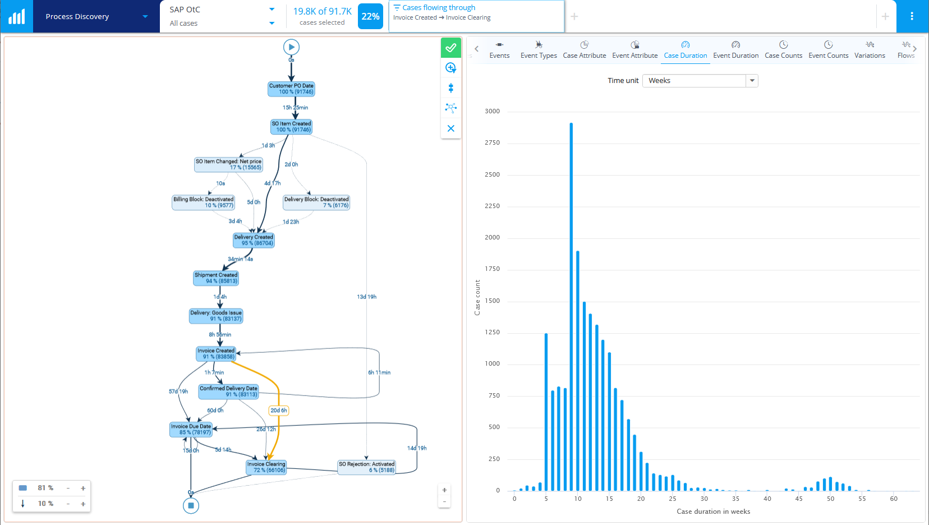Select the Invoice Clearing node in the process map
The width and height of the screenshot is (929, 525).
click(265, 466)
